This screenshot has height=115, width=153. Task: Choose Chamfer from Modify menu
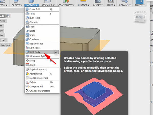coord(42,22)
